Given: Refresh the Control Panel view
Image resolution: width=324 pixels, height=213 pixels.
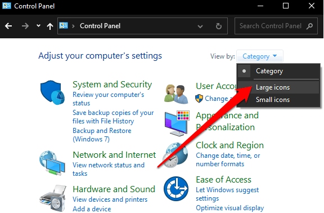Looking at the screenshot, I should pyautogui.click(x=219, y=26).
